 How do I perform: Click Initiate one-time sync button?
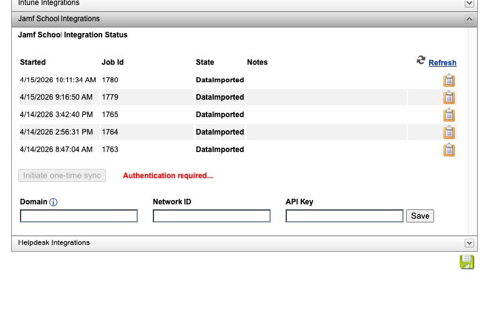(x=62, y=176)
